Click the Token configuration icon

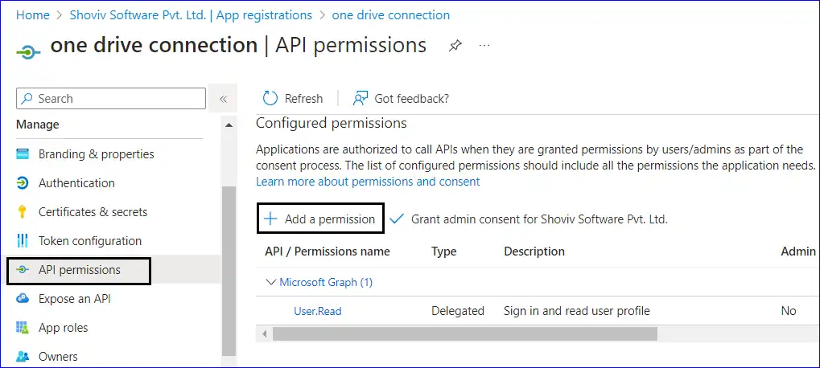click(x=23, y=241)
